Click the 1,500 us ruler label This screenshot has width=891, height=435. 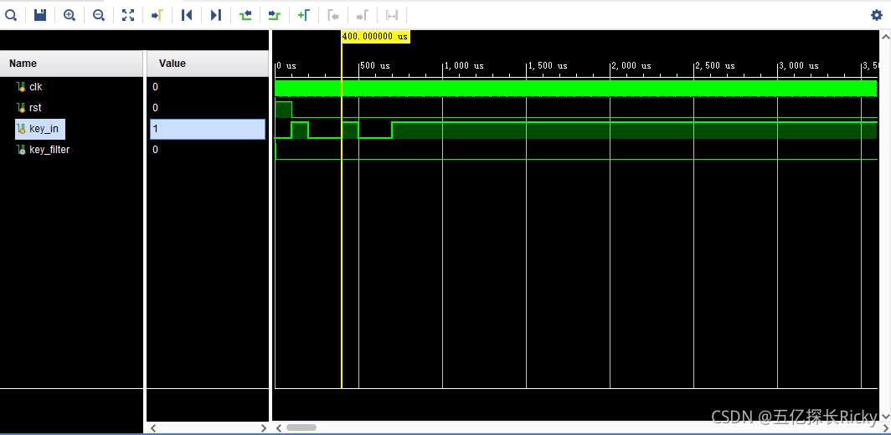coord(548,66)
